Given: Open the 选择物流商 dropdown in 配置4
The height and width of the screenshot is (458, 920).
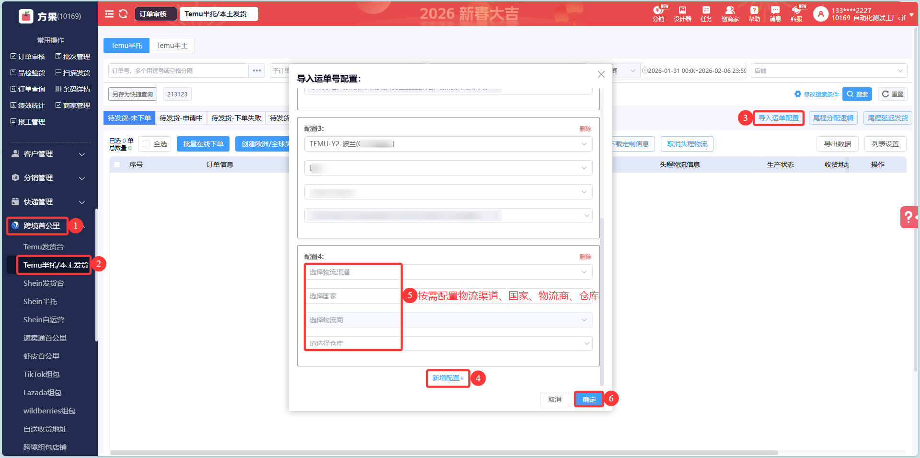Looking at the screenshot, I should 448,320.
